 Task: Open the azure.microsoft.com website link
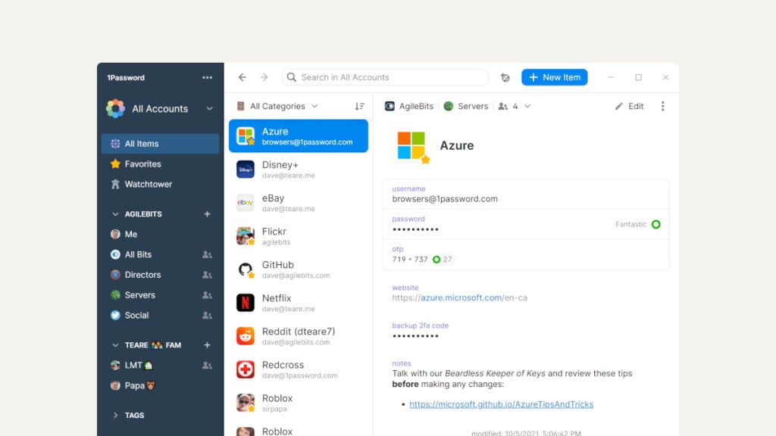point(460,298)
